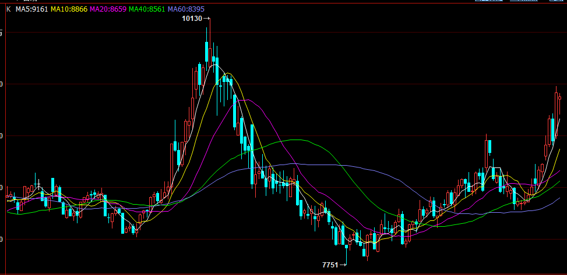567x275 pixels.
Task: Click the arrow beside the 10130 label
Action: pyautogui.click(x=206, y=19)
